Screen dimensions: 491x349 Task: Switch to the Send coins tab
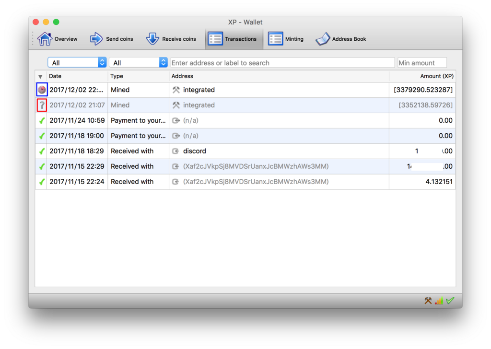111,39
